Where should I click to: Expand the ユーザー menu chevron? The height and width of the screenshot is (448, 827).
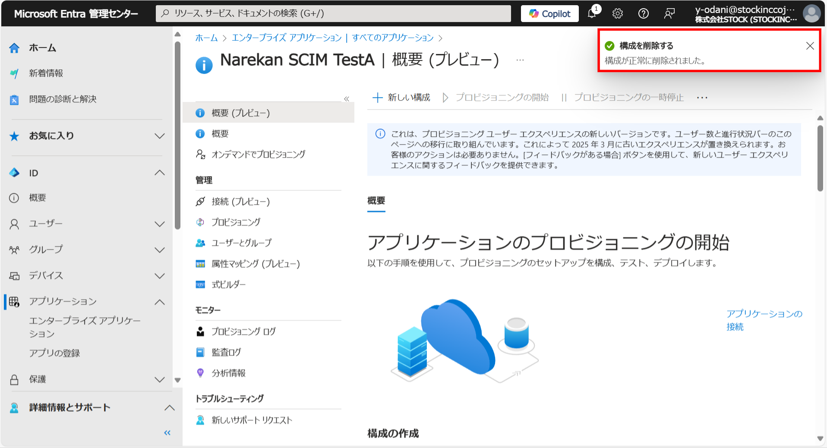pos(160,224)
